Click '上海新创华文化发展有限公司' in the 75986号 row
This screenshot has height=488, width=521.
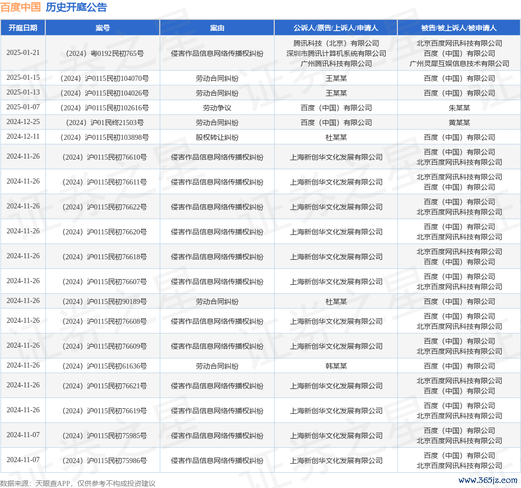[336, 461]
